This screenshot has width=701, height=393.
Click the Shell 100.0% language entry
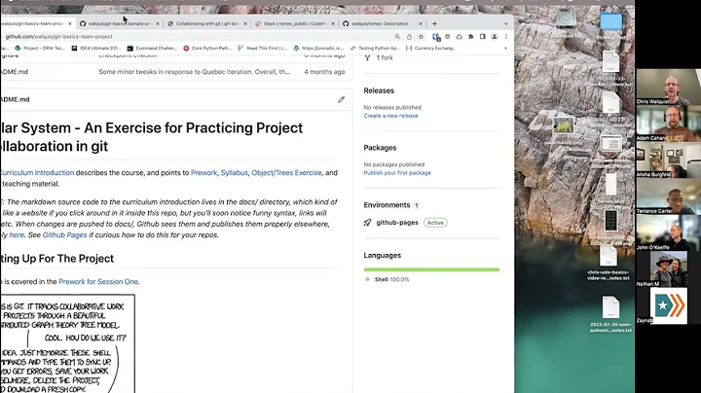[x=387, y=279]
